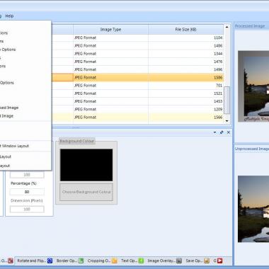Click the Unprocessed Image preview thumbnail
269x269 pixels.
[x=253, y=209]
